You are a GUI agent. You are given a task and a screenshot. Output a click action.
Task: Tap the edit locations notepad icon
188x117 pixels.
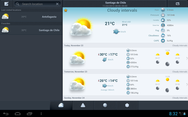click(6, 4)
